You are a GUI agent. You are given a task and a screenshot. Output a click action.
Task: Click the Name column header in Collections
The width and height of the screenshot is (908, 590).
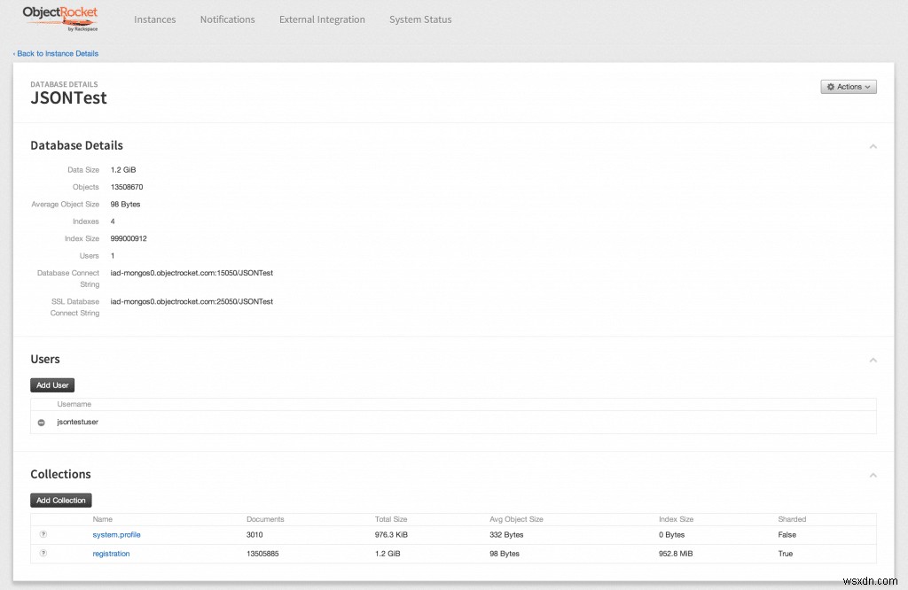point(103,519)
